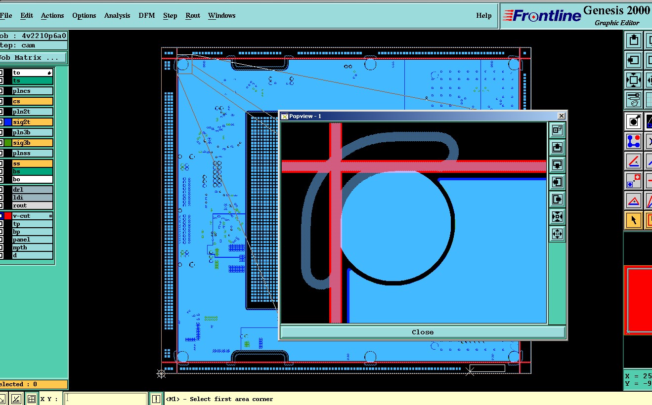This screenshot has width=652, height=405.
Task: Select layer tp in layer list
Action: 32,224
